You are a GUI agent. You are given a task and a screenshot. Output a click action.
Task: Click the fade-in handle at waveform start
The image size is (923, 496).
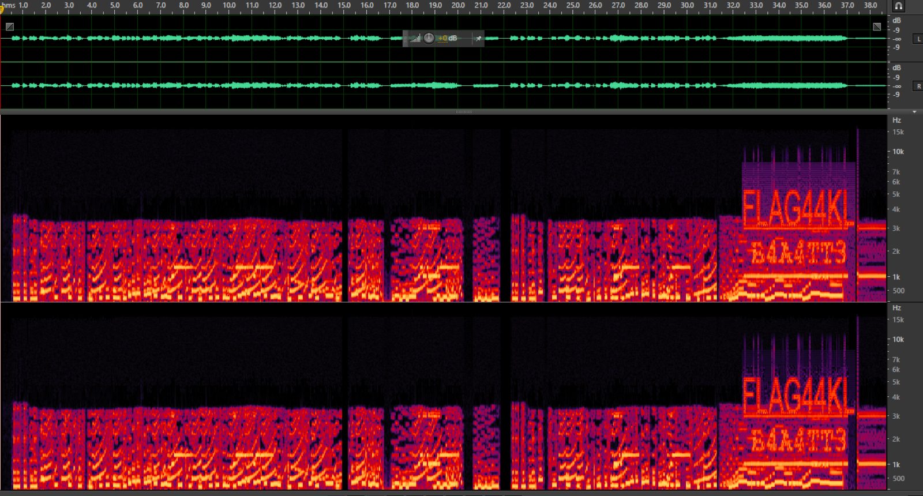tap(10, 27)
